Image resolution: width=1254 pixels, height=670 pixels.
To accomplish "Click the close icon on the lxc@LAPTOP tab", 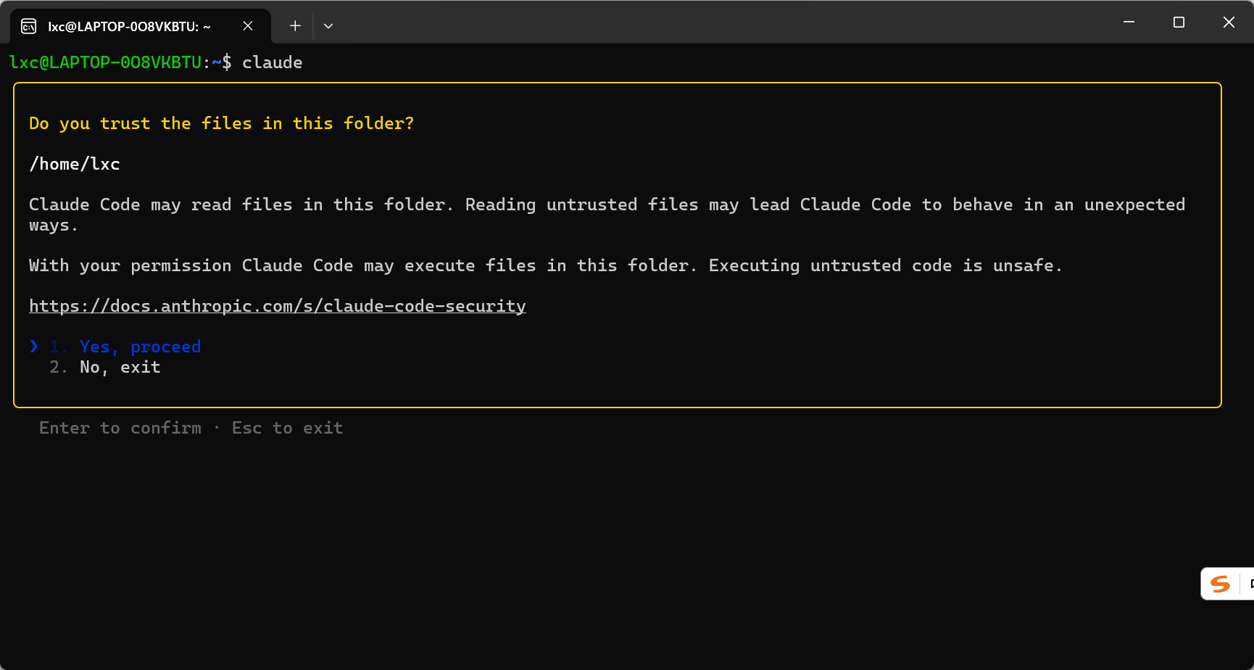I will tap(247, 25).
